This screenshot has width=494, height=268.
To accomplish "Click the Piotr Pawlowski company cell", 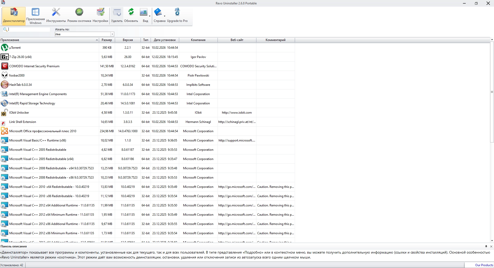I will tap(198, 76).
